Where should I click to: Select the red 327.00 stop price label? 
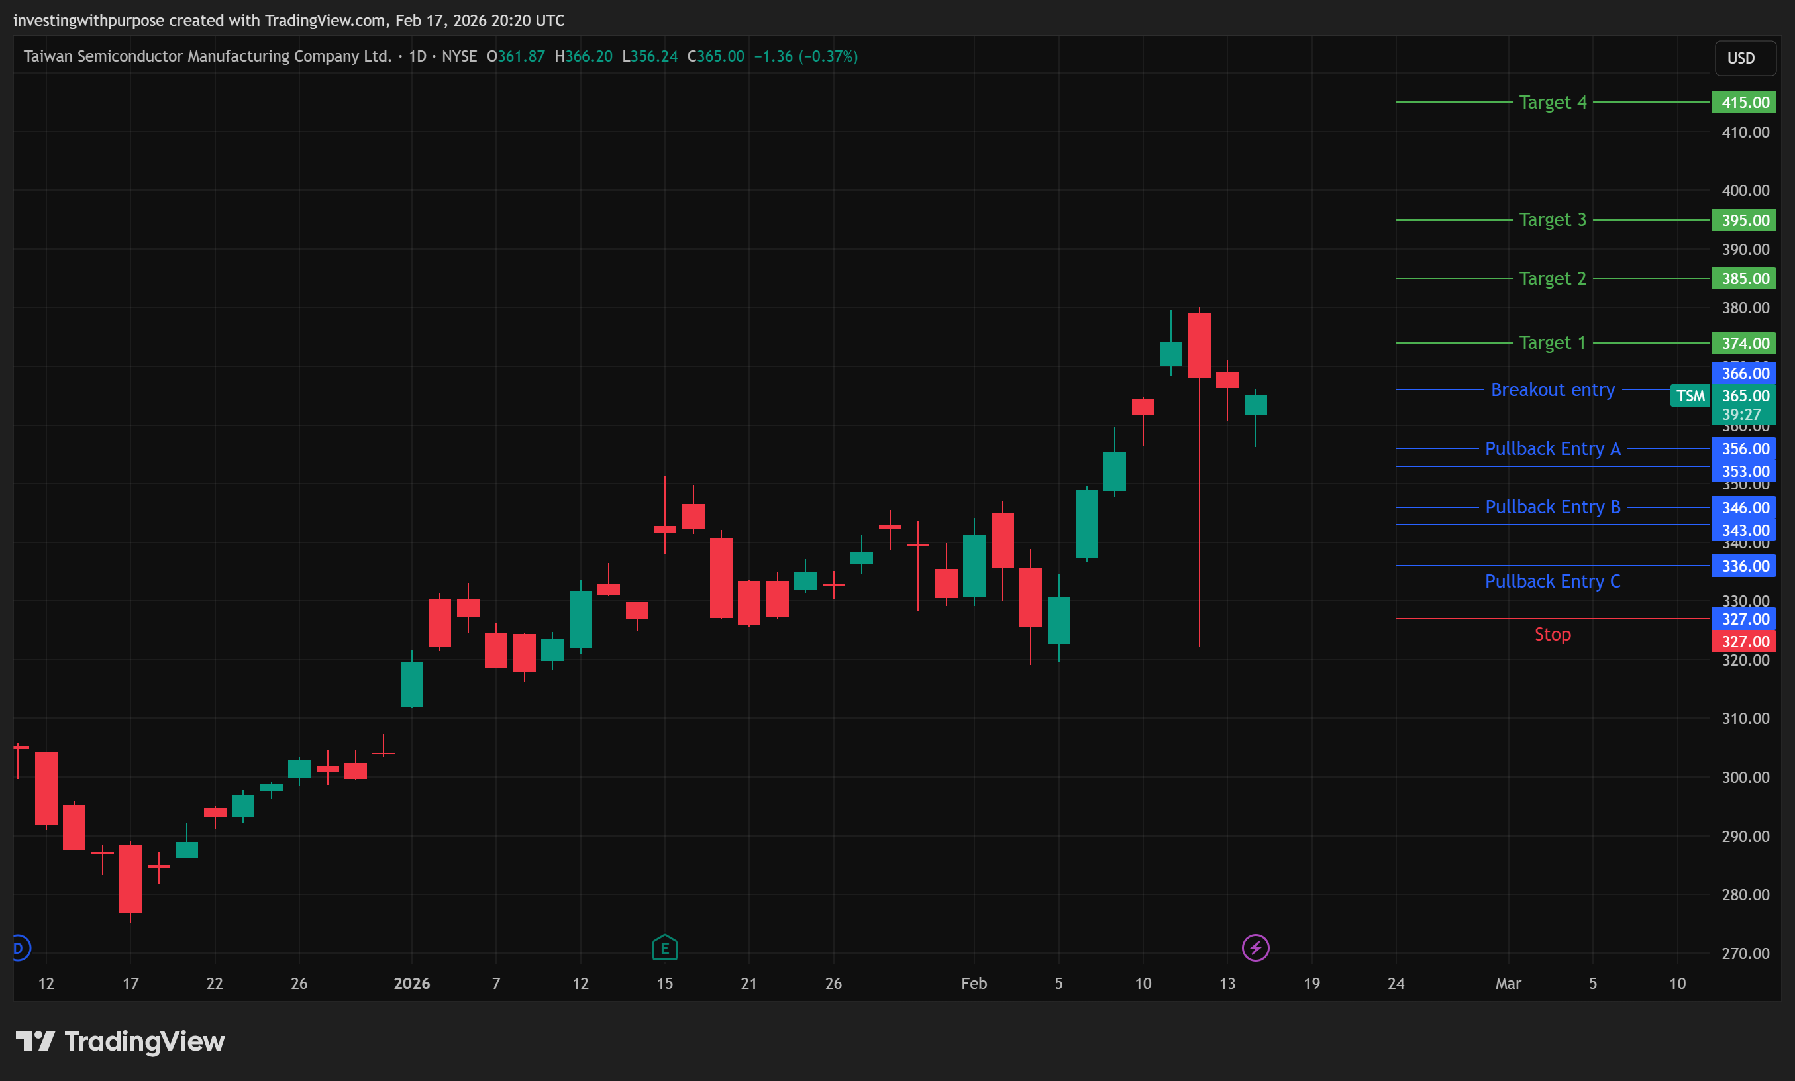pos(1743,642)
